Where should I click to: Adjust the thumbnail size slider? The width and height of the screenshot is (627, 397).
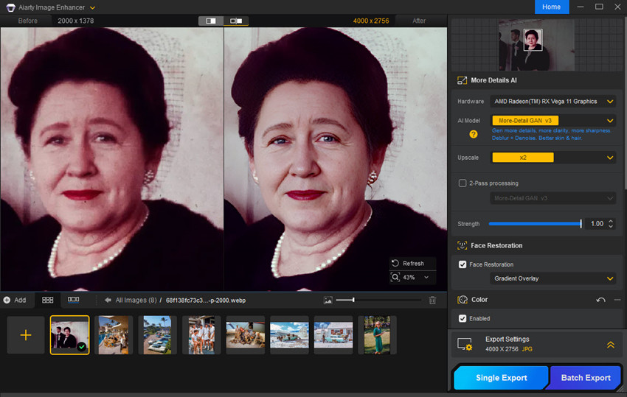(378, 300)
